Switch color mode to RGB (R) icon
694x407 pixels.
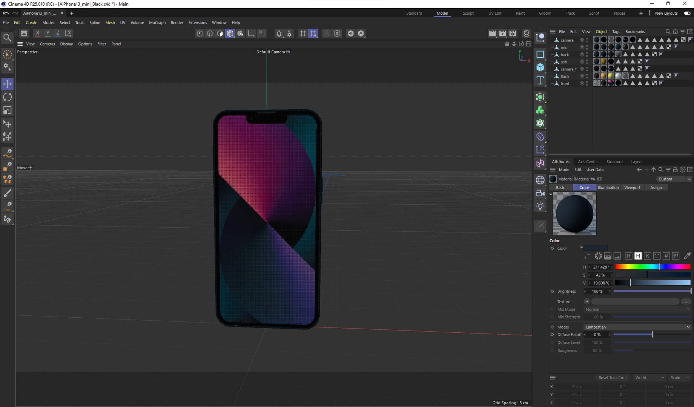point(628,256)
